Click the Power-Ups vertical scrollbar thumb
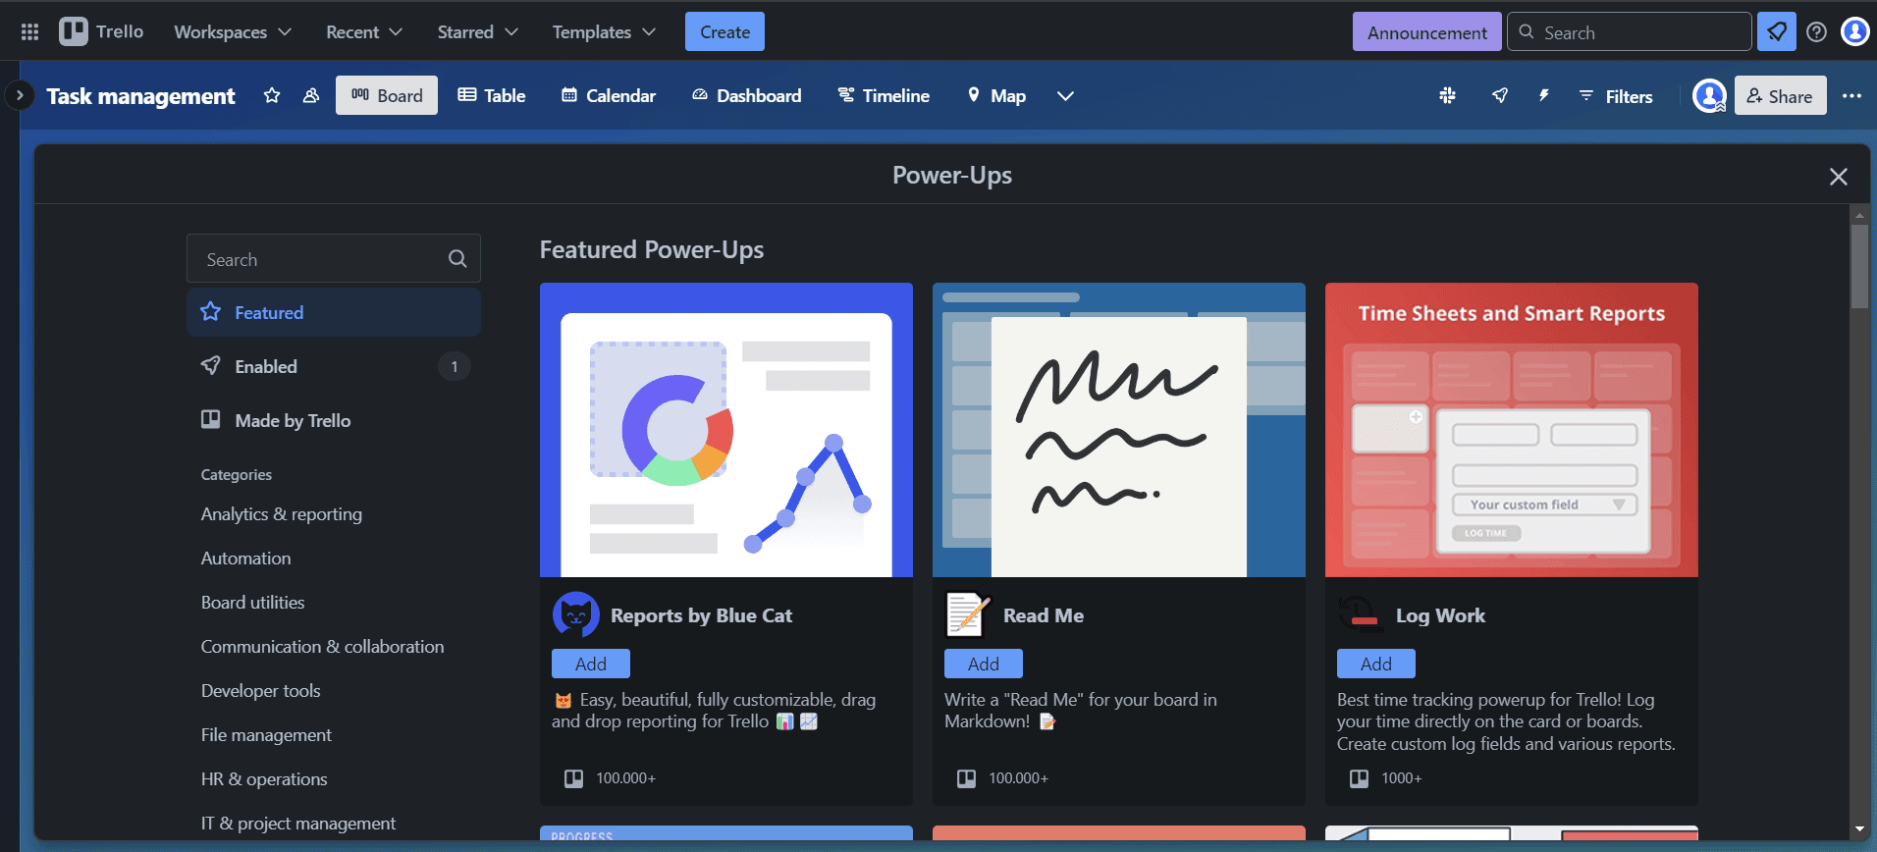The width and height of the screenshot is (1877, 852). (x=1859, y=267)
